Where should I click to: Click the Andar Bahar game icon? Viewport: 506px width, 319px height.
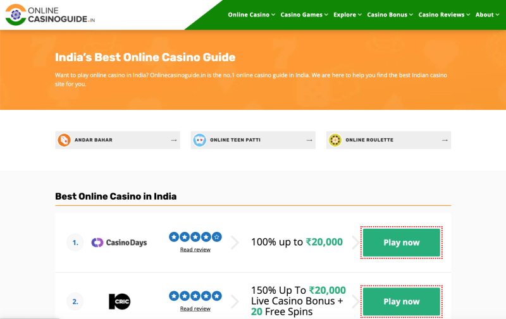(x=64, y=140)
